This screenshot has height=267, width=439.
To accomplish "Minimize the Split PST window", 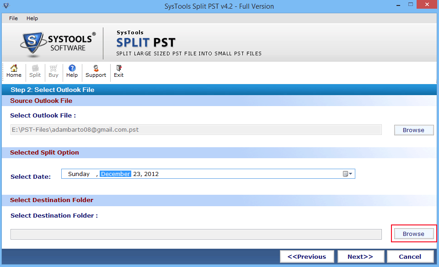I will (x=398, y=5).
